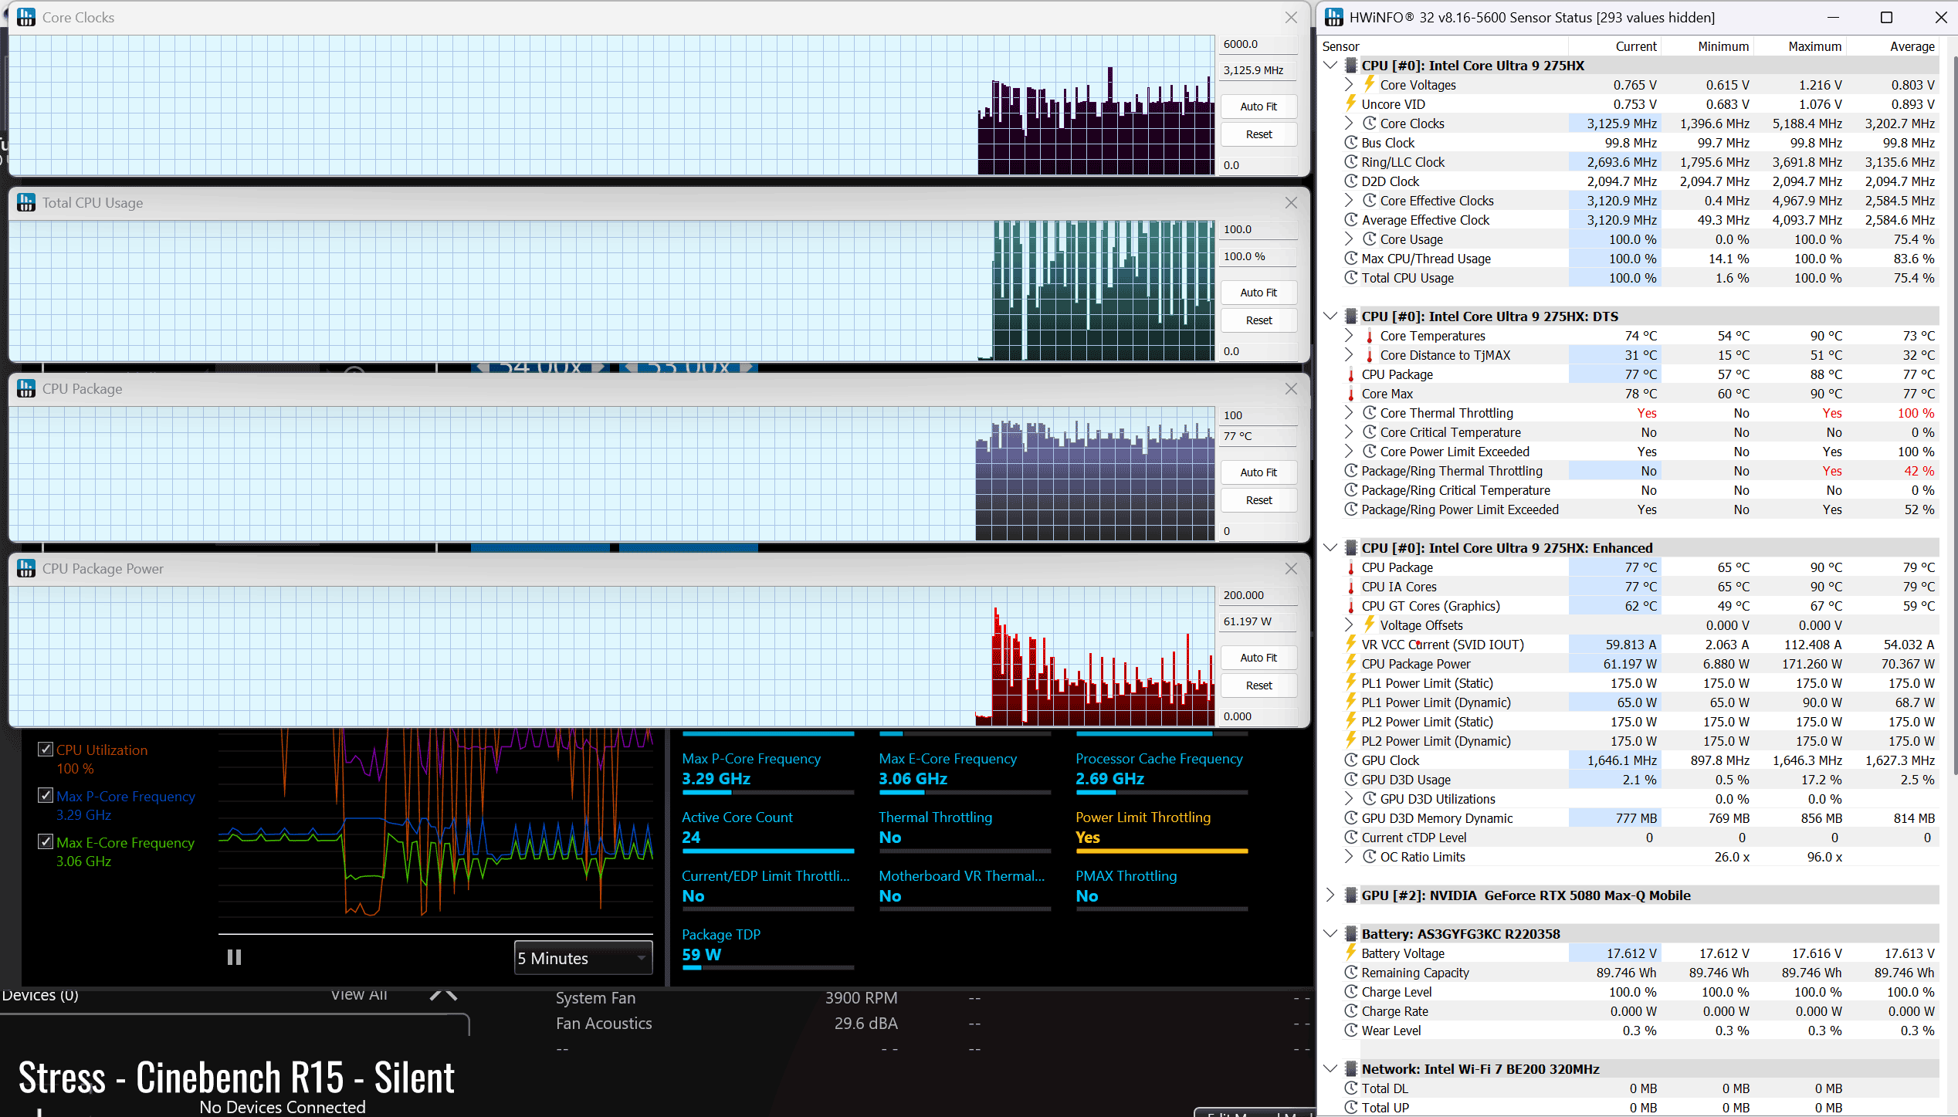Click the Package TDP level bar
Viewport: 1958px width, 1117px height.
(x=767, y=968)
